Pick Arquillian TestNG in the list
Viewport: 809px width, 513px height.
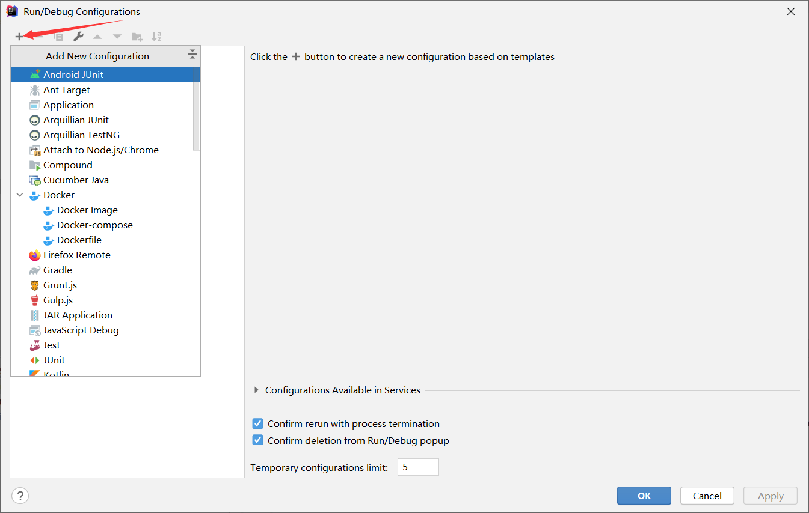[102, 135]
